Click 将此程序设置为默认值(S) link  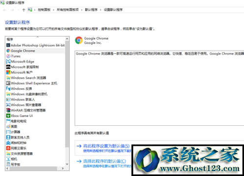click(x=106, y=146)
